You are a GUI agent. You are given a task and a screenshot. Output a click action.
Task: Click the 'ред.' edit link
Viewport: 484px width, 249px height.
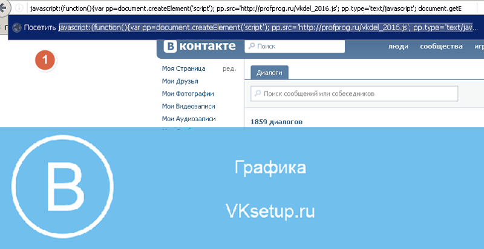click(229, 69)
